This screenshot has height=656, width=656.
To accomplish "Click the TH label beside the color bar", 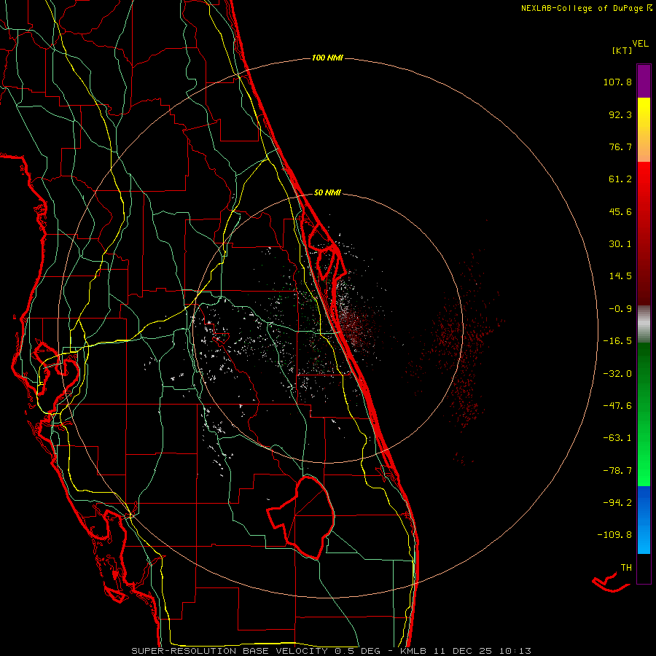I will point(626,567).
